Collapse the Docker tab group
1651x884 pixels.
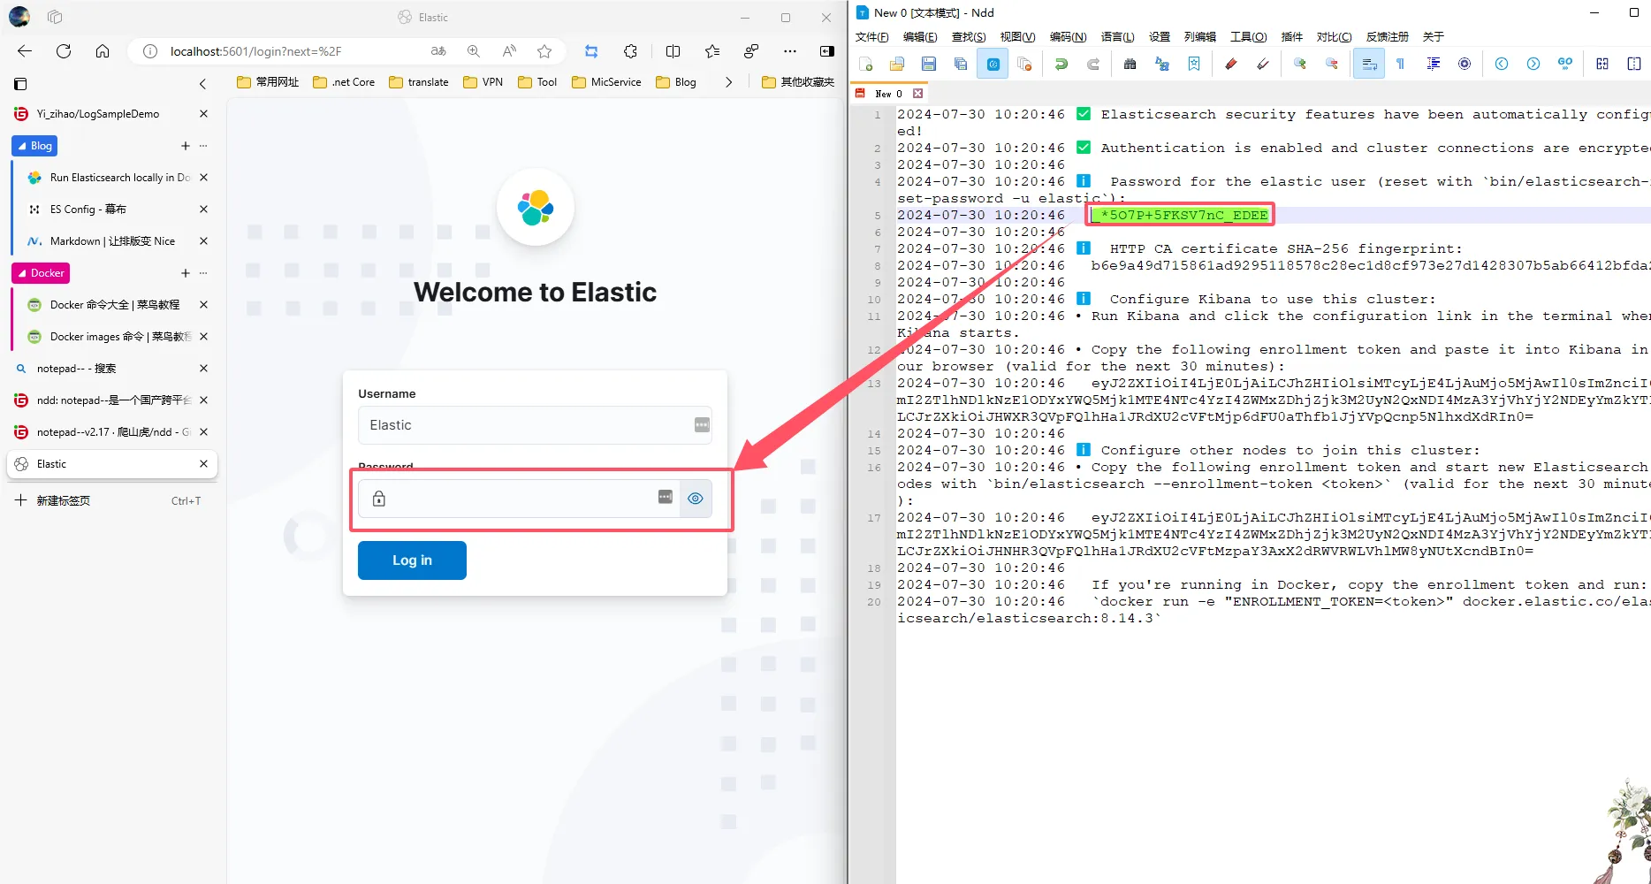click(41, 273)
